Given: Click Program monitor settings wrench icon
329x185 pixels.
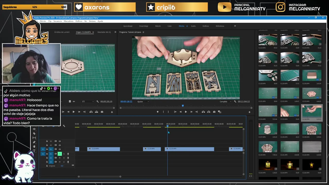Looking at the screenshot, I should 235,101.
